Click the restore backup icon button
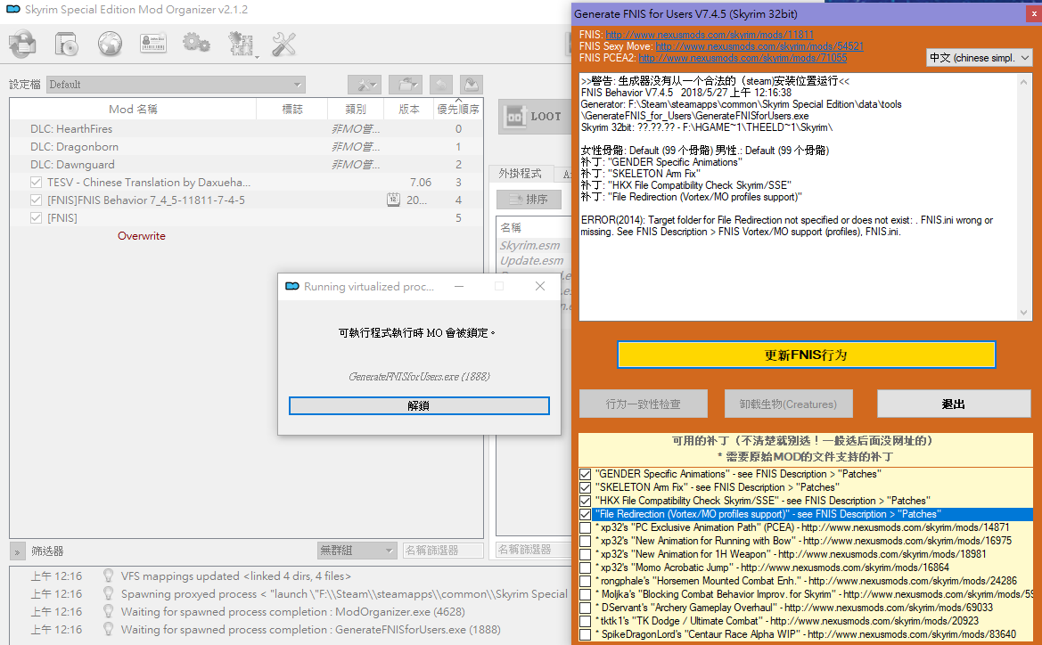Viewport: 1042px width, 645px height. coord(440,85)
